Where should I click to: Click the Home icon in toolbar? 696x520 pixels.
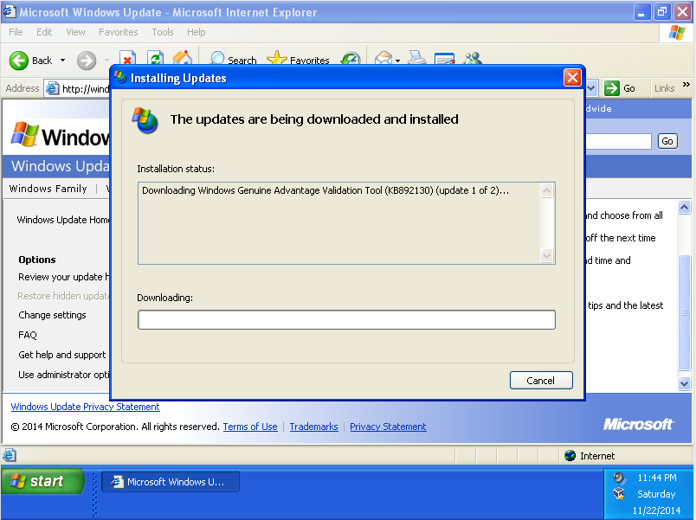point(183,58)
